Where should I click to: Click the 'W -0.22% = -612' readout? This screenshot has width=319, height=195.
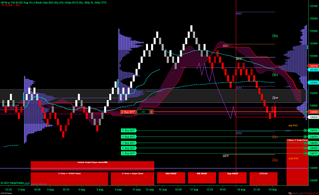tap(11, 5)
